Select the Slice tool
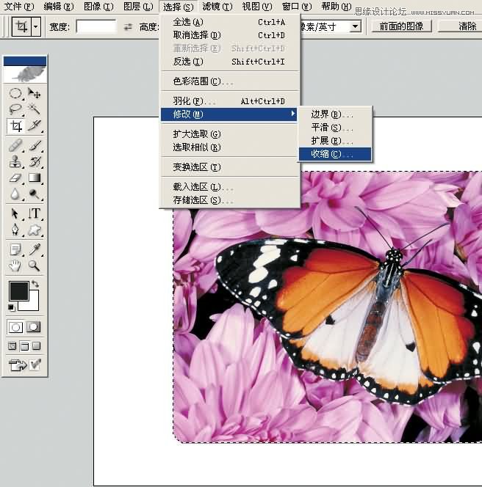The width and height of the screenshot is (482, 487). tap(35, 126)
